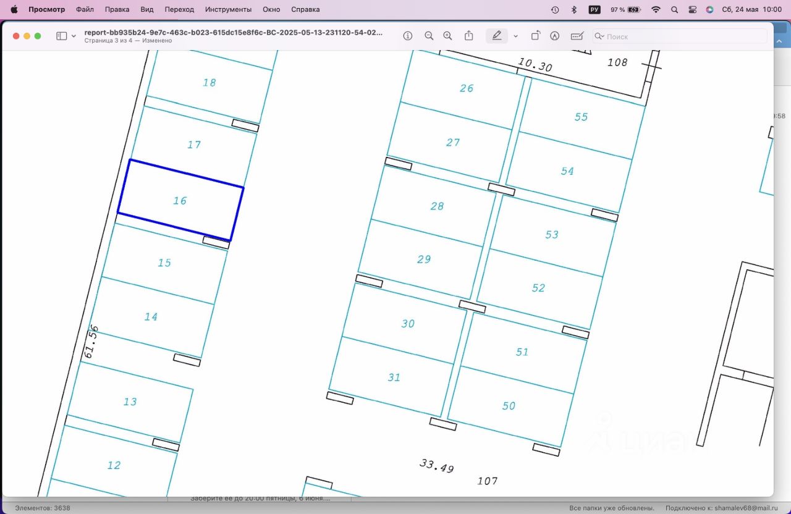
Task: Open the Справка menu
Action: [x=306, y=9]
